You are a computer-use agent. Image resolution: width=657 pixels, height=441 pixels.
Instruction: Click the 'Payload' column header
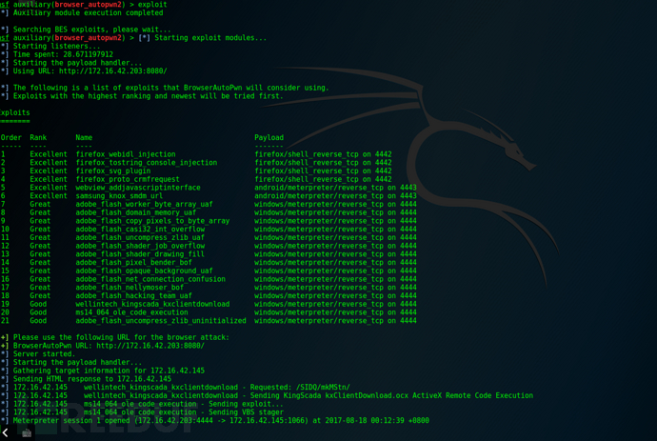click(x=269, y=137)
